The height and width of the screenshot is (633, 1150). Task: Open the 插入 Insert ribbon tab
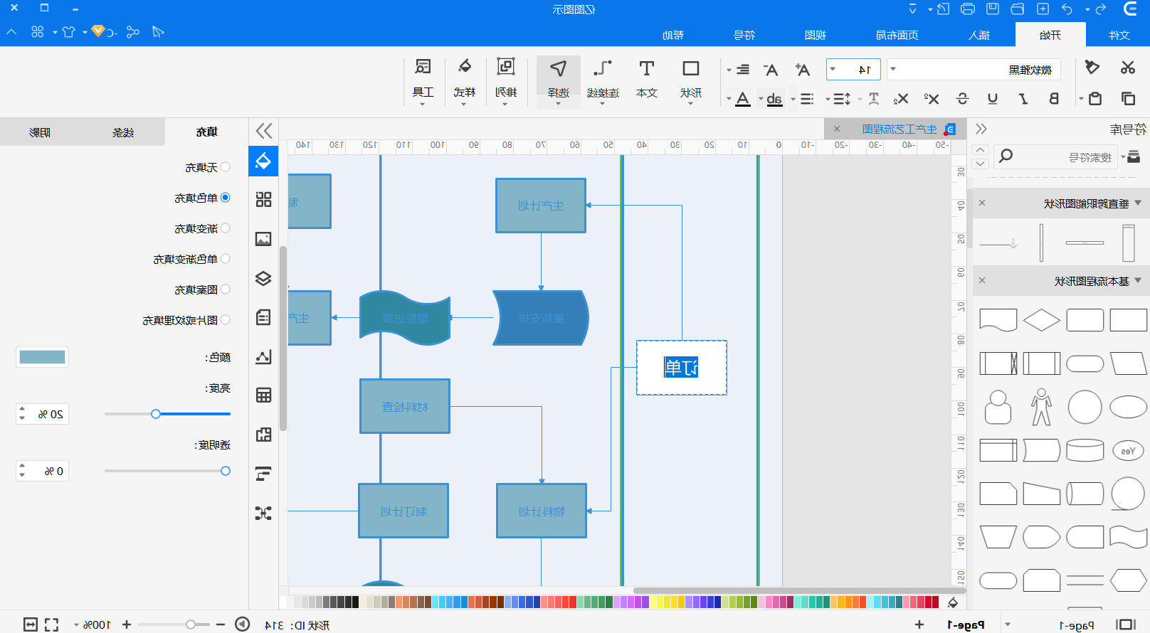point(979,35)
